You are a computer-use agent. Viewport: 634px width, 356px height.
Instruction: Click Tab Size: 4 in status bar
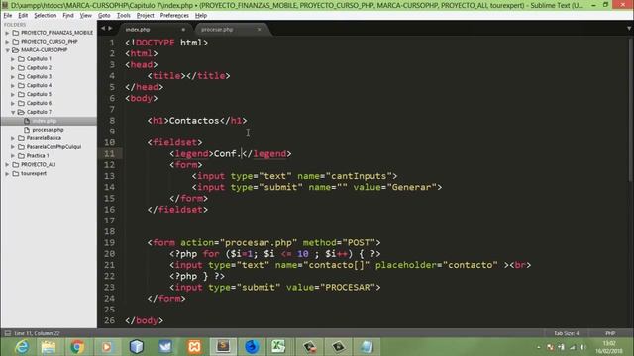567,333
